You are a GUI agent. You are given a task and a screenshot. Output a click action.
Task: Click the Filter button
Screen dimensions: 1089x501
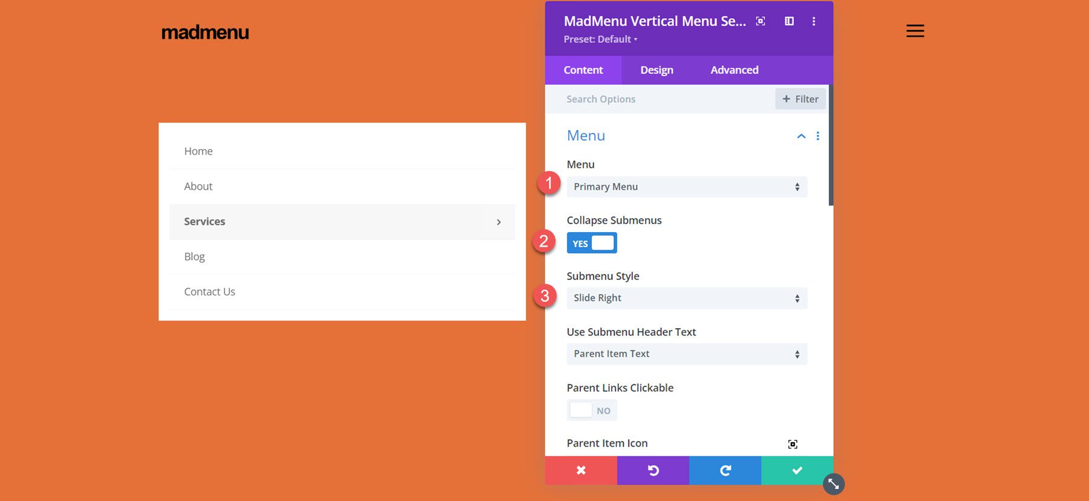tap(800, 99)
